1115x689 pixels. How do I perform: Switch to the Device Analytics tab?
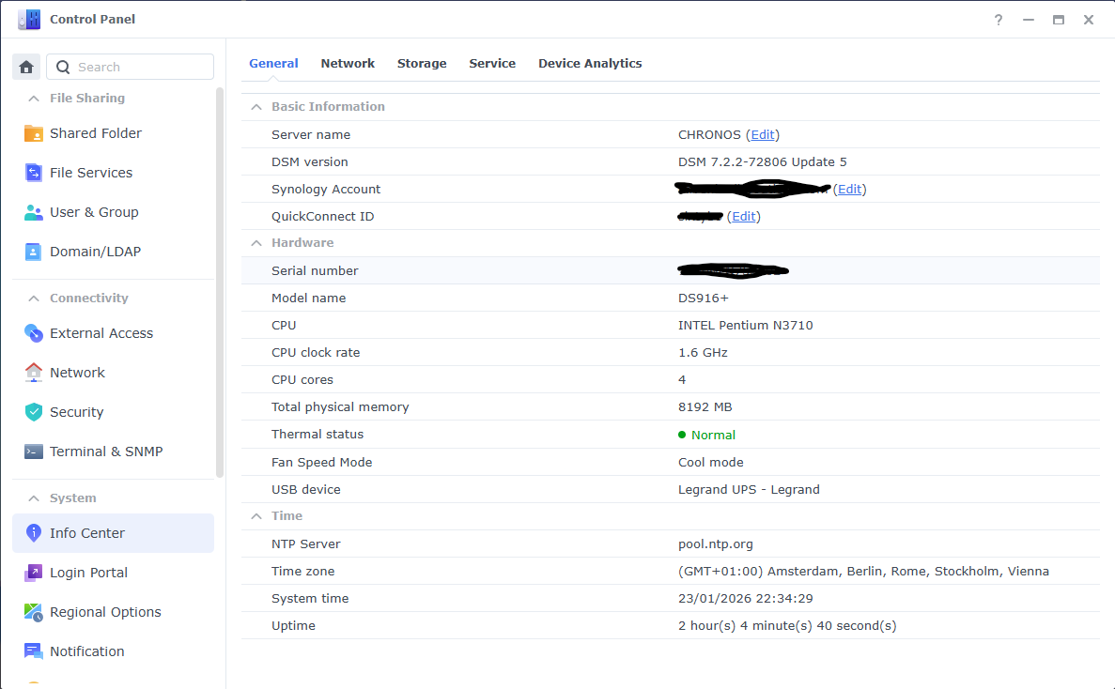(590, 63)
